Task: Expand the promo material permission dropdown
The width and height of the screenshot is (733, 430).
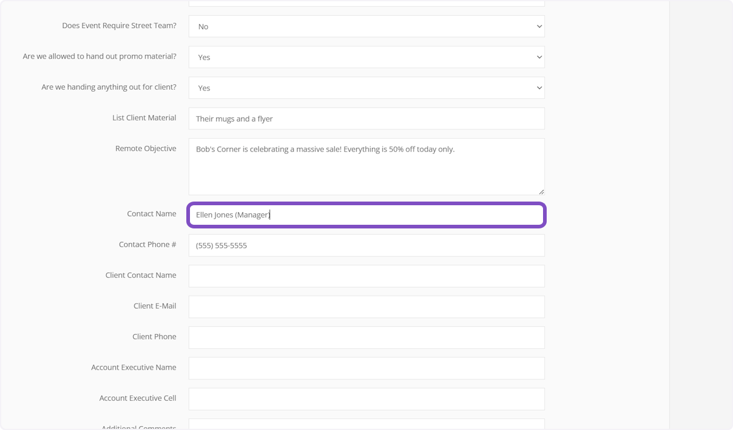Action: [366, 57]
